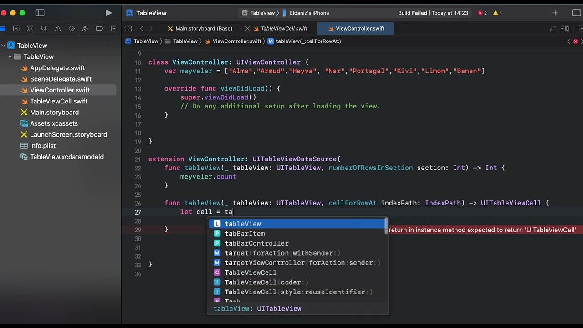Open Assets.xcassets in navigator
583x328 pixels.
(x=54, y=123)
